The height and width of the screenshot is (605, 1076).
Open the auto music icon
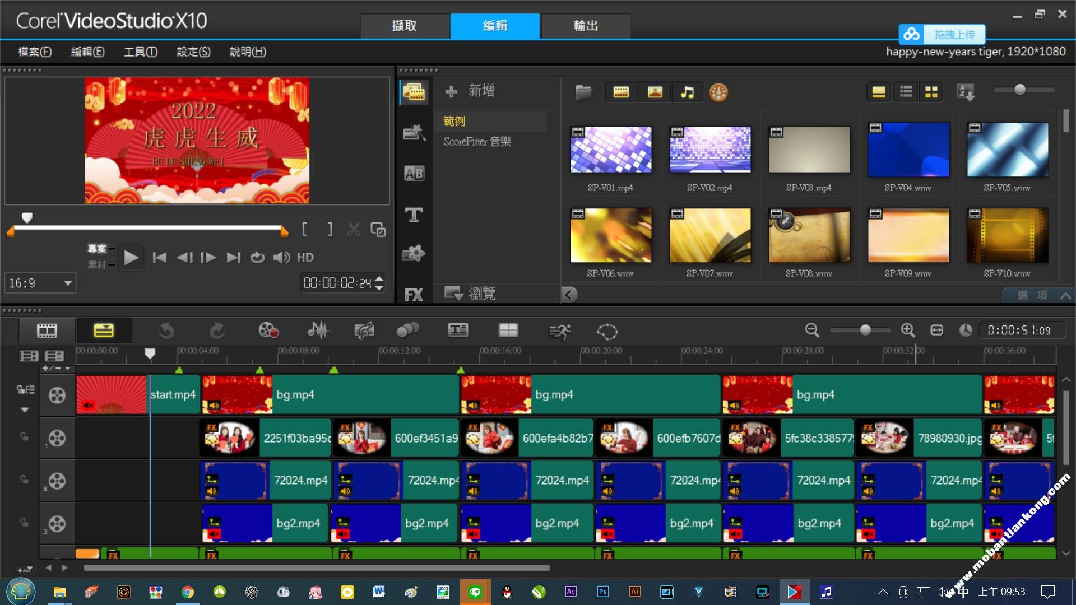[x=364, y=331]
